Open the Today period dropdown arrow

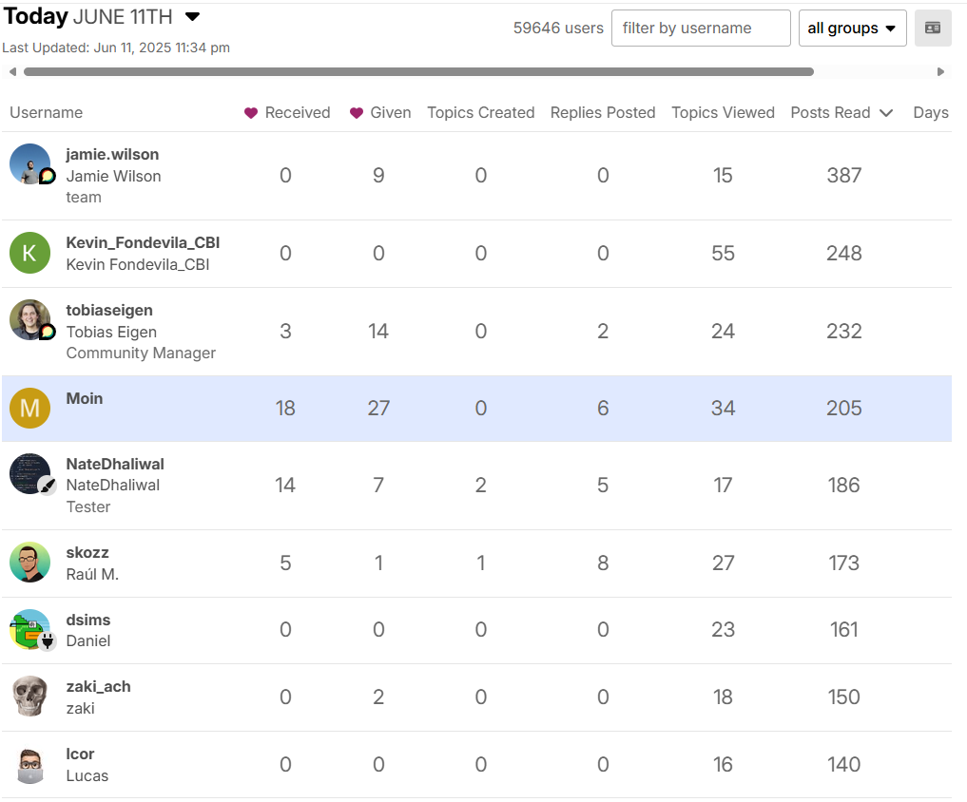tap(192, 17)
